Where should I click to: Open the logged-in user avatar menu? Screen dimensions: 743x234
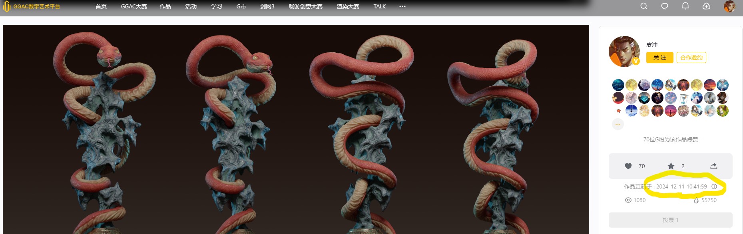730,6
